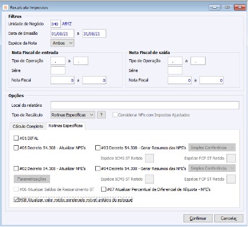Click the Unidade de Negócio code field
Screen dimensions: 248x227
point(56,24)
